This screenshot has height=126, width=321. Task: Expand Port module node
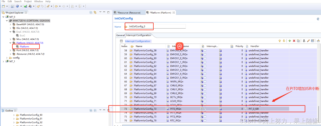pos(10,50)
